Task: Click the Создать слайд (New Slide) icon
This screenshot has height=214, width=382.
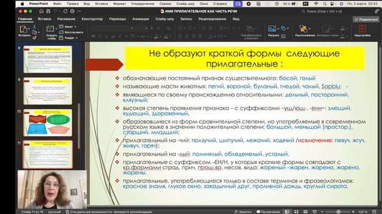Action: coord(50,29)
